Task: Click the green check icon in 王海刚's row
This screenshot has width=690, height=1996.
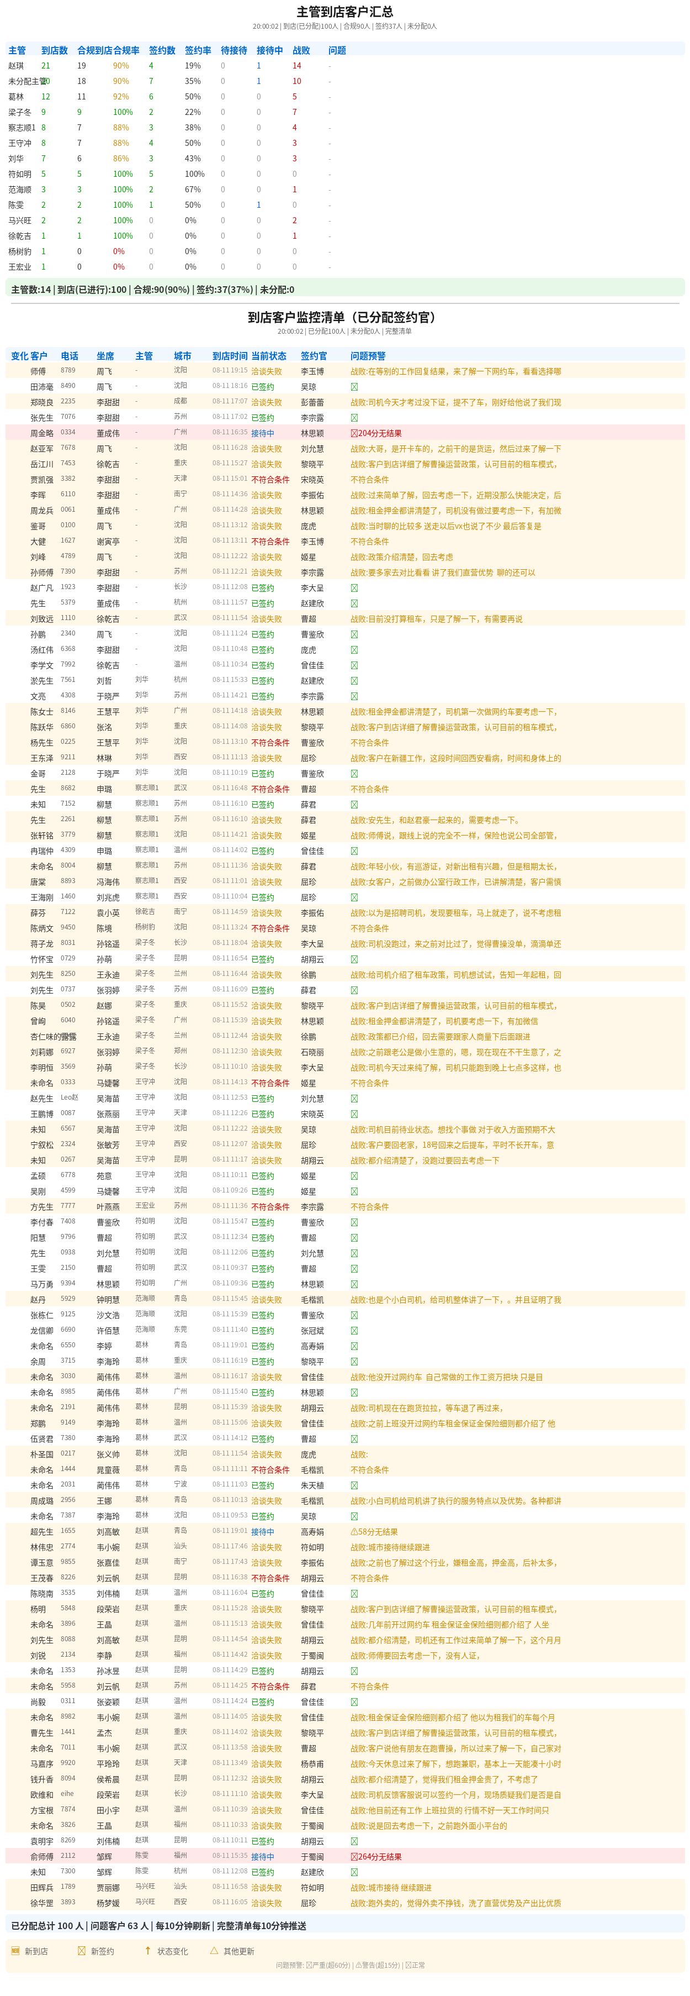Action: [355, 897]
